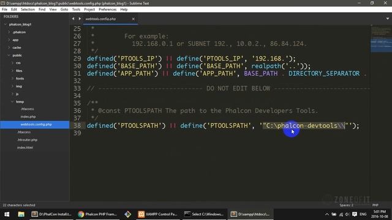The height and width of the screenshot is (220, 392).
Task: Switch to the D:\xampp\htdocs Sublime taskbar button
Action: 251,215
